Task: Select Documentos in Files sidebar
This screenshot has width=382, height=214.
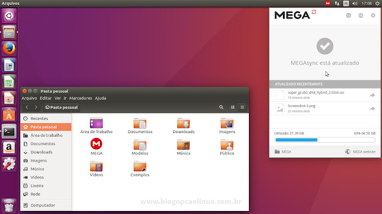Action: coord(46,144)
